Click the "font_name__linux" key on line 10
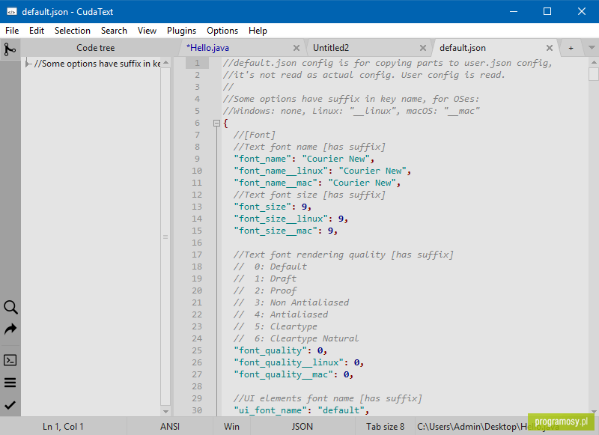Image resolution: width=599 pixels, height=435 pixels. (x=281, y=171)
